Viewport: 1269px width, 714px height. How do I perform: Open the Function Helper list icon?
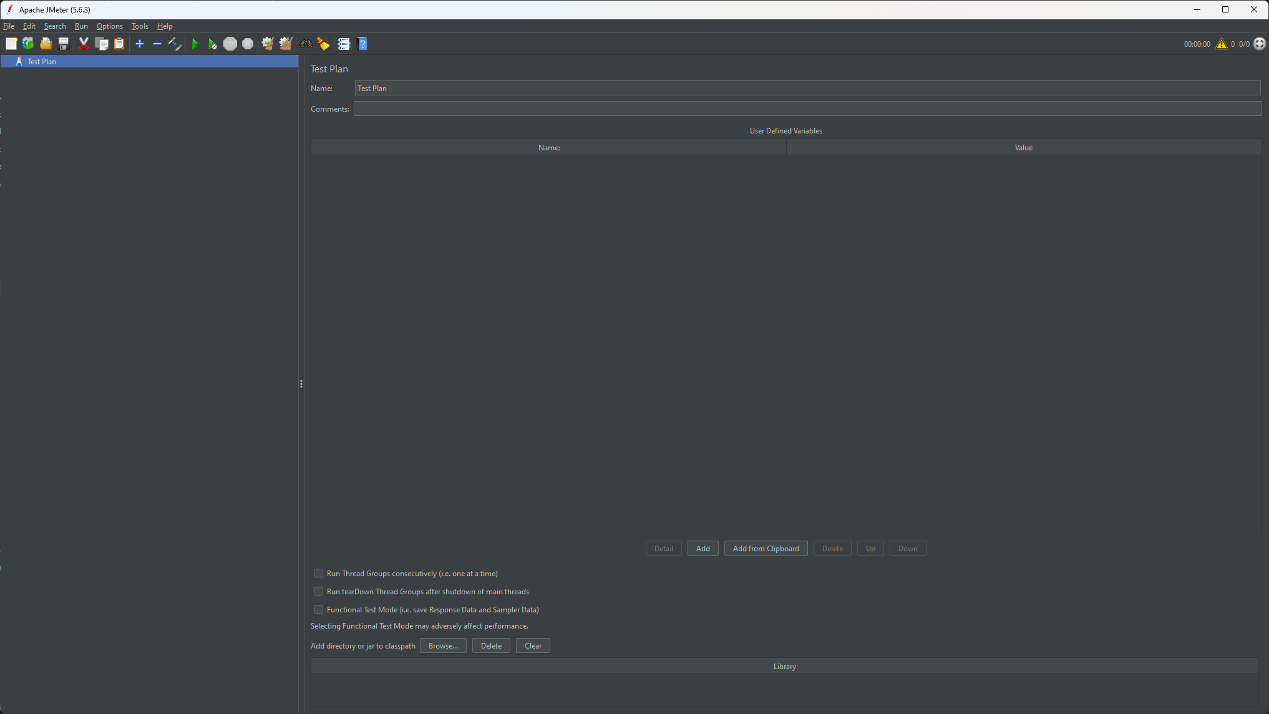(344, 44)
